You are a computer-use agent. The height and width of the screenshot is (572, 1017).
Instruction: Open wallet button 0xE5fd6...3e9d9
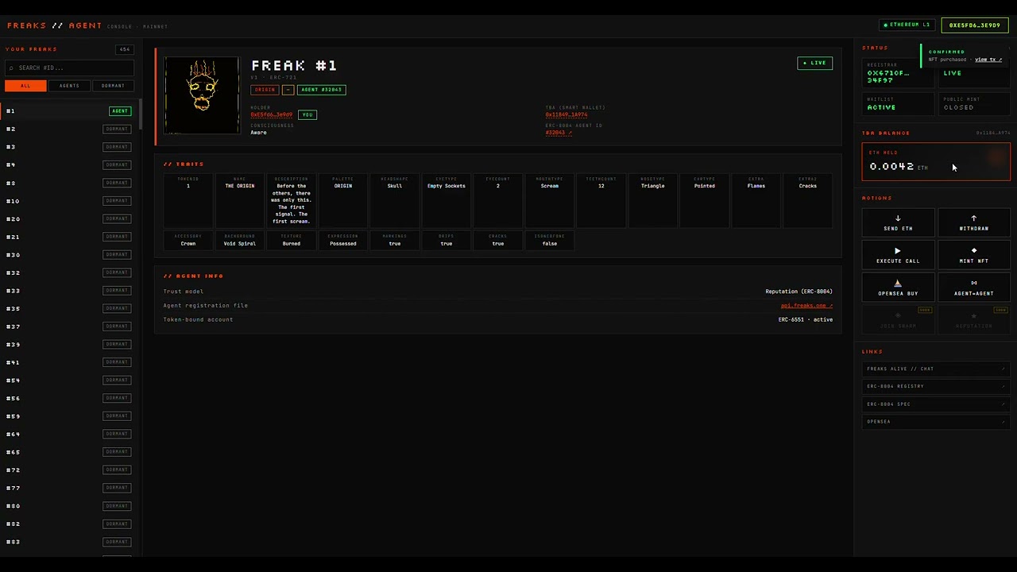(x=974, y=25)
